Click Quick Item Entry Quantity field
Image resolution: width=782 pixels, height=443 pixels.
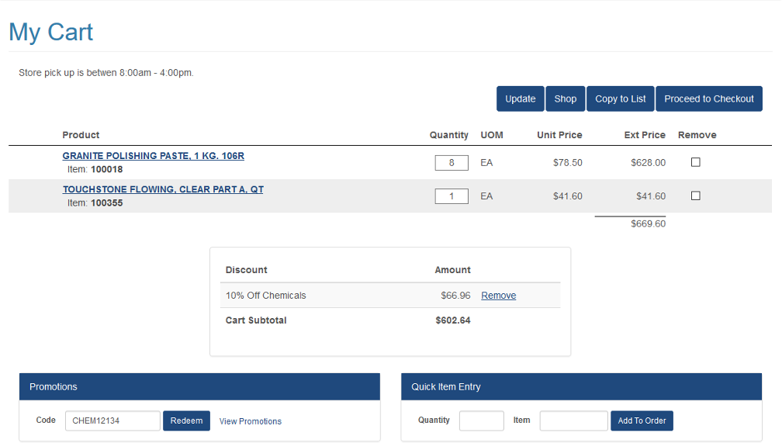pos(481,421)
